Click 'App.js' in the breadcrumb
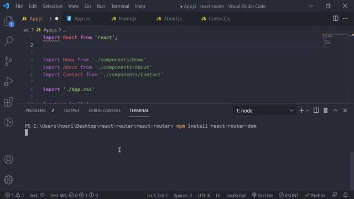Image resolution: width=354 pixels, height=199 pixels. click(50, 30)
